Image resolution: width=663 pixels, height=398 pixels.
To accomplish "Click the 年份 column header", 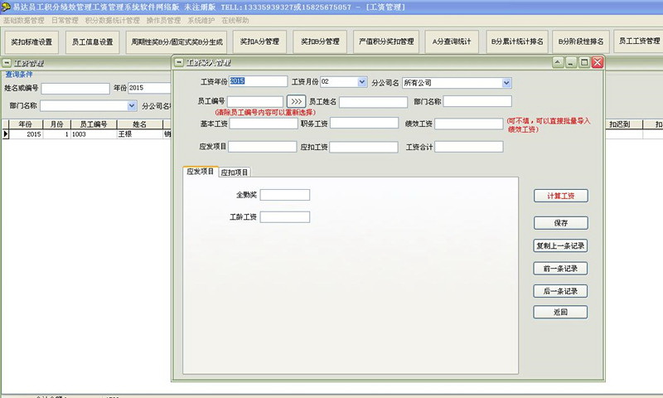I will point(26,124).
